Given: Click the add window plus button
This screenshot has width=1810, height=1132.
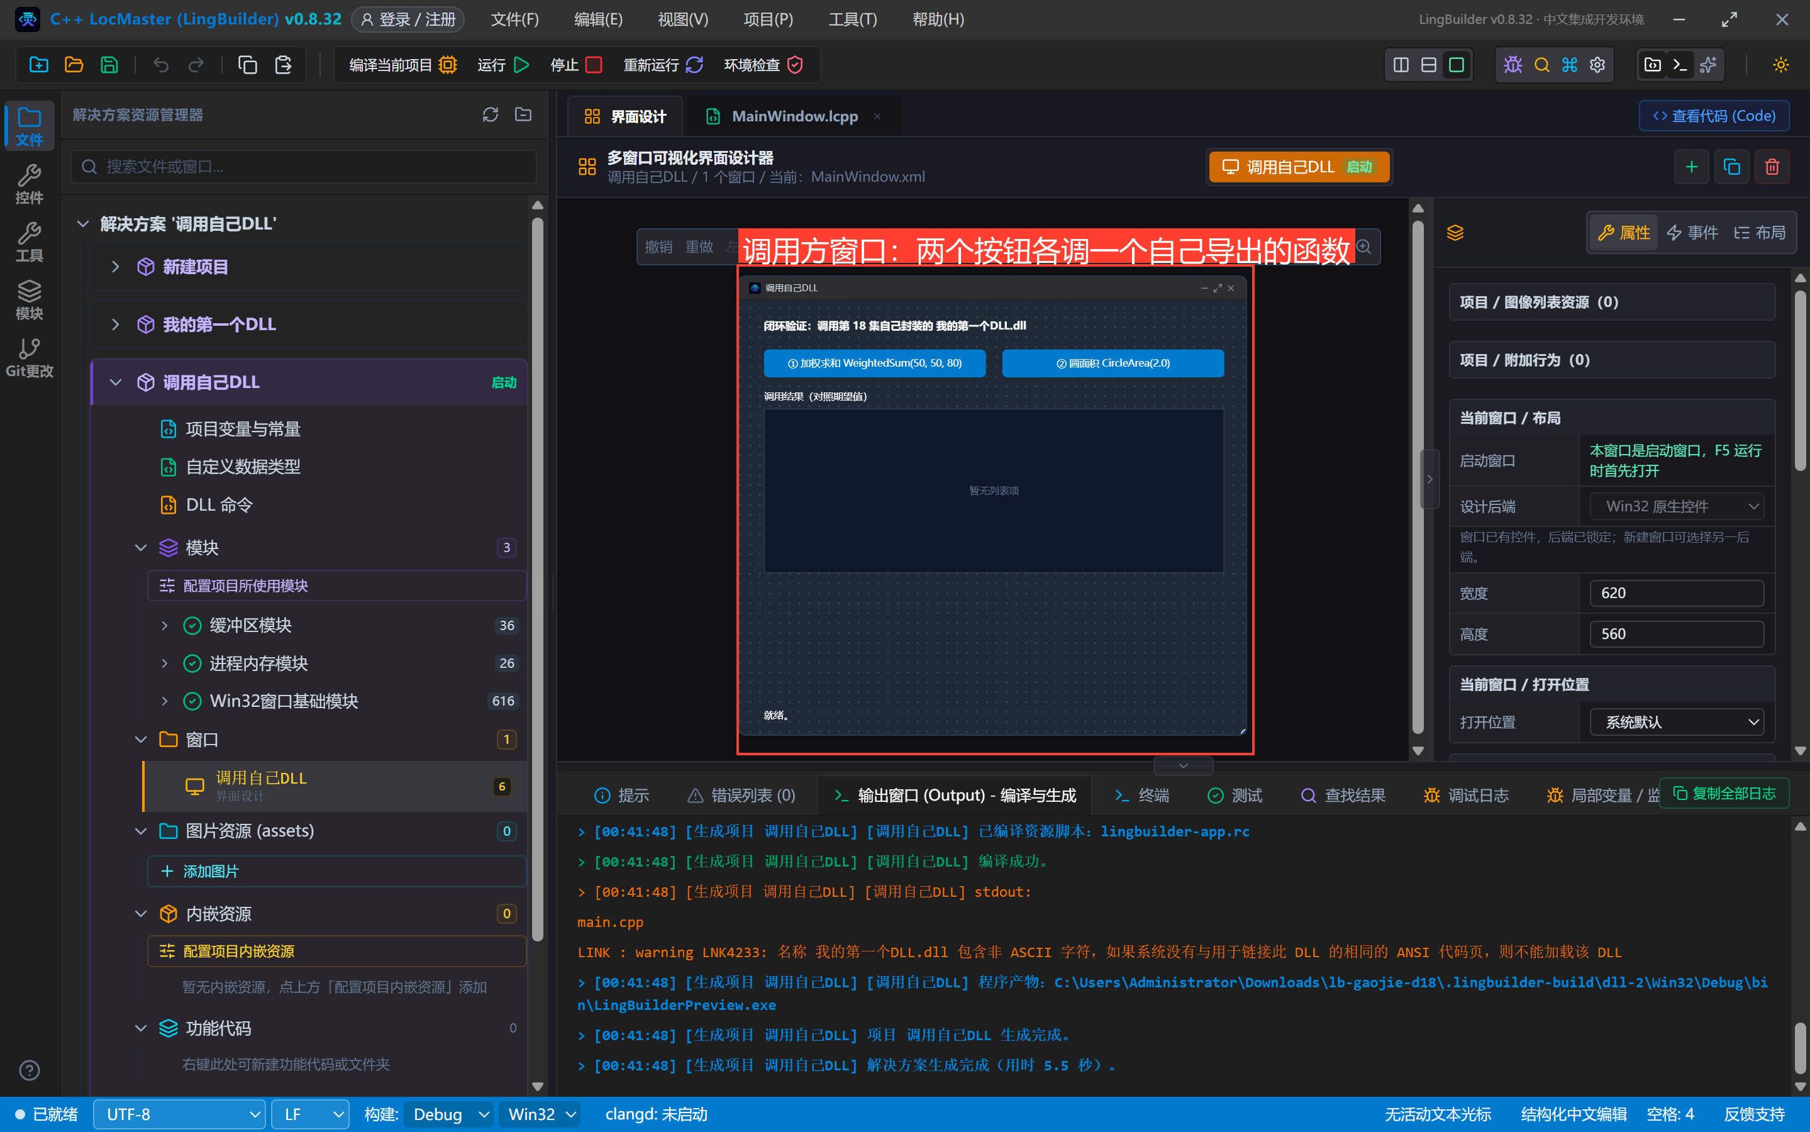Looking at the screenshot, I should [x=1691, y=166].
